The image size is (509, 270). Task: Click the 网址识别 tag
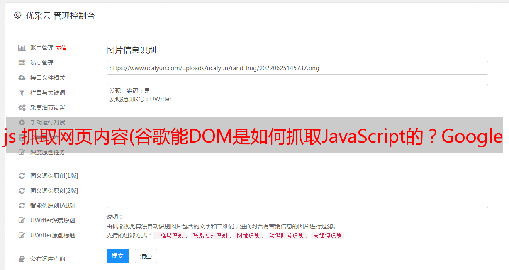[x=248, y=235]
